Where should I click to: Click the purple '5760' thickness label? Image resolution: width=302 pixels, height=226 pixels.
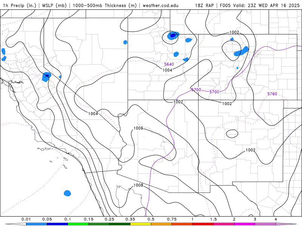tap(272, 94)
